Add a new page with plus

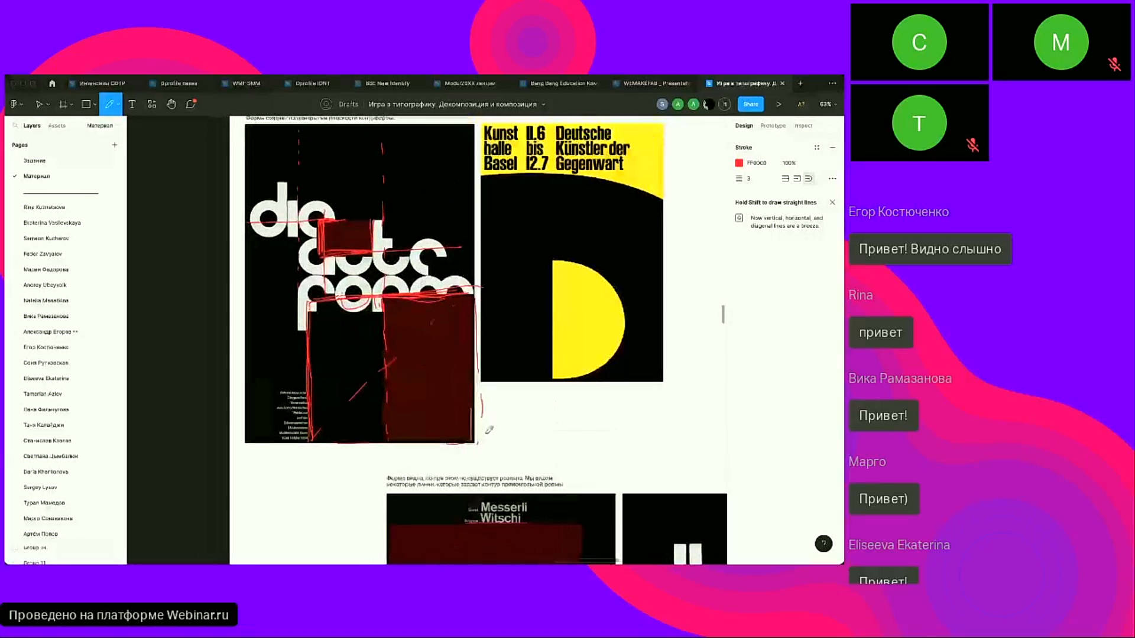click(115, 145)
